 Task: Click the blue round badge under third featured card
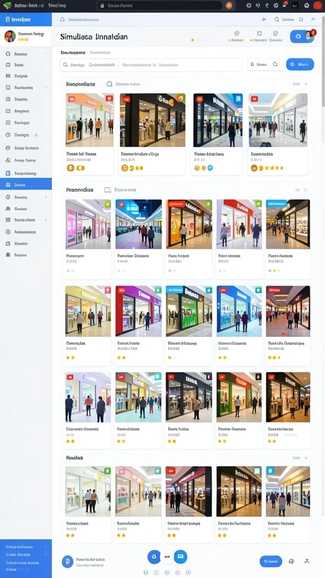pyautogui.click(x=210, y=168)
